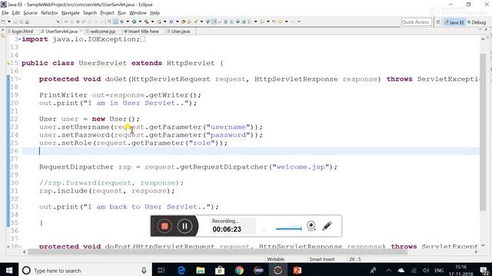Click the 'Writable' status bar entry
Viewport: 492px width, 276px height.
275,259
